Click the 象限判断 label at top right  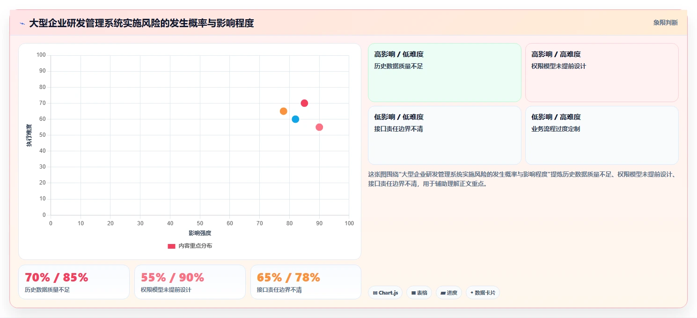pos(665,22)
